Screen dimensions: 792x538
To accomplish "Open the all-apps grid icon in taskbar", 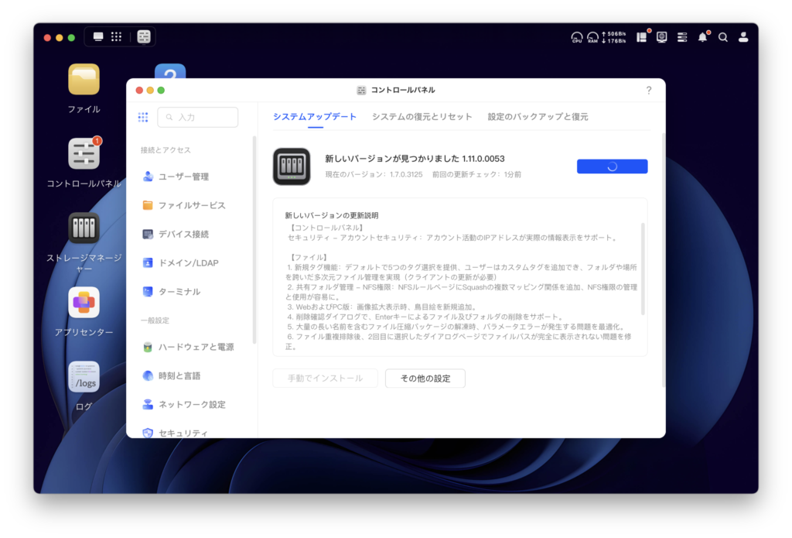I will 117,36.
